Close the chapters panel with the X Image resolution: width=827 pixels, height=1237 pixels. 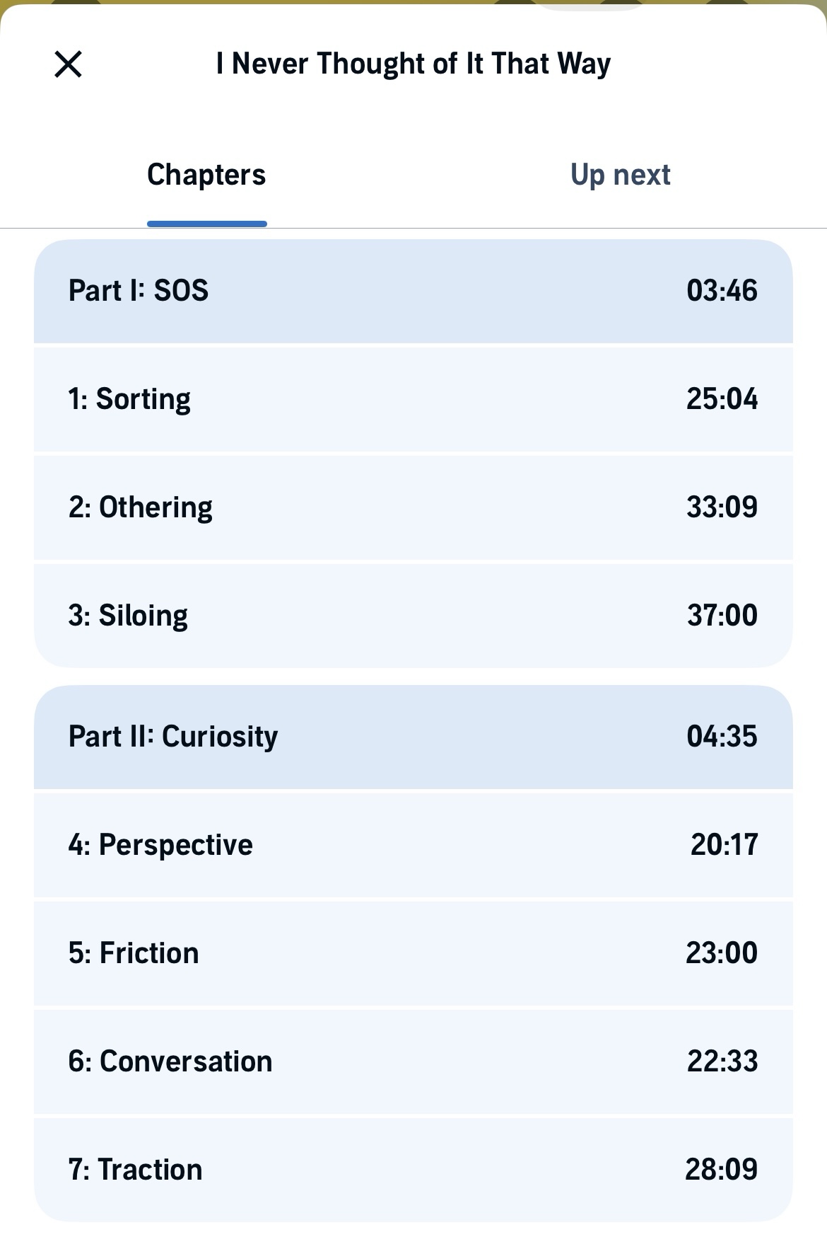pyautogui.click(x=69, y=64)
